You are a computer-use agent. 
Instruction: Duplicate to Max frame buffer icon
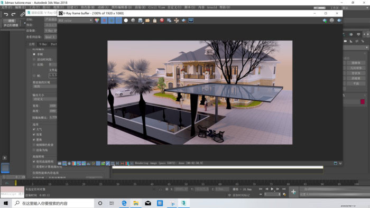point(169,21)
